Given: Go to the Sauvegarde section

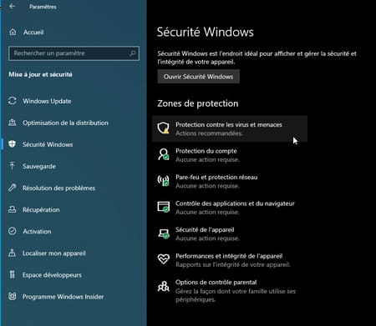Looking at the screenshot, I should click(39, 166).
